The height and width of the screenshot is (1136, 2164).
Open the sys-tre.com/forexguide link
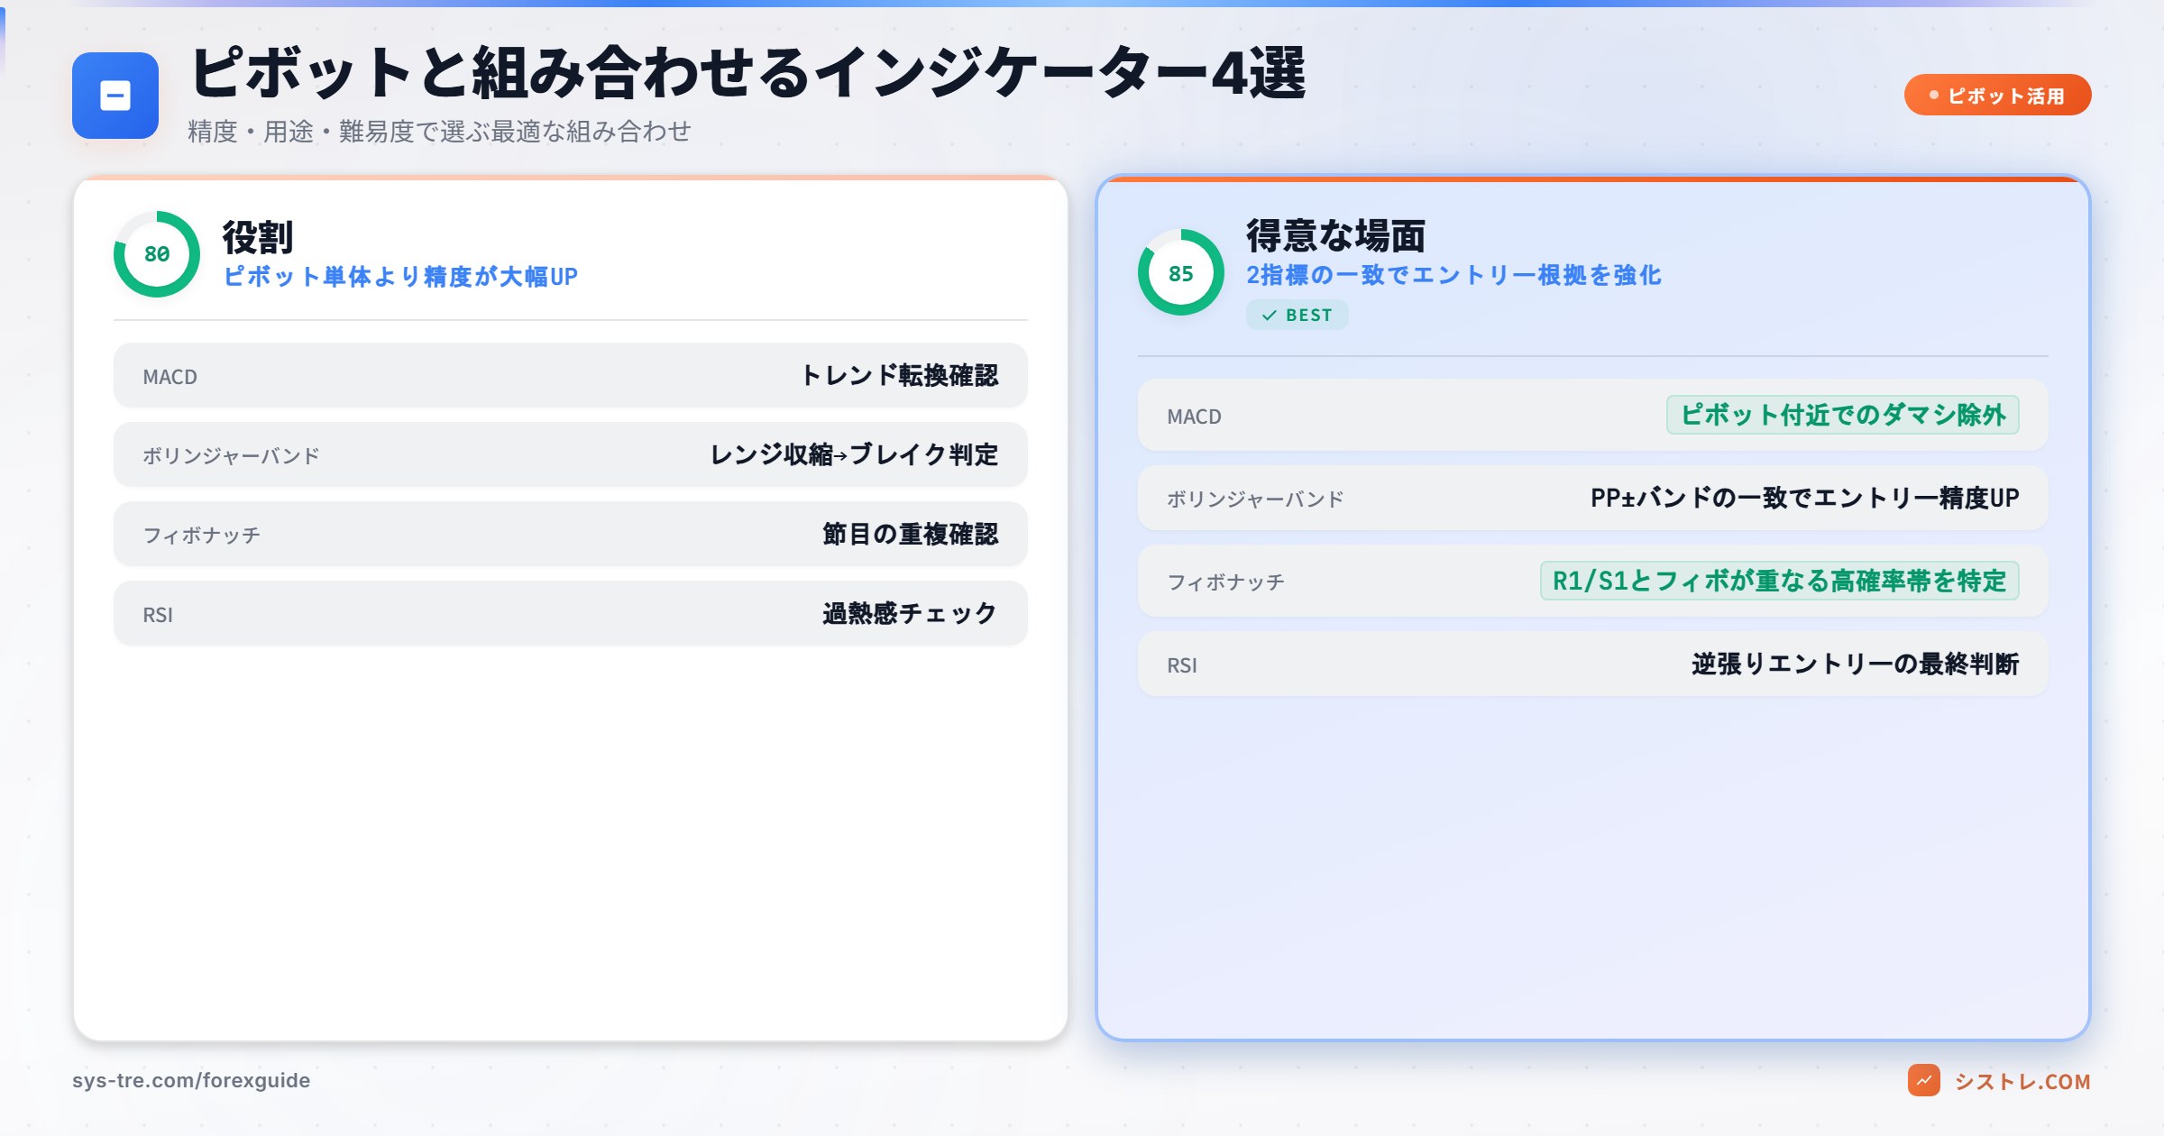click(x=191, y=1080)
